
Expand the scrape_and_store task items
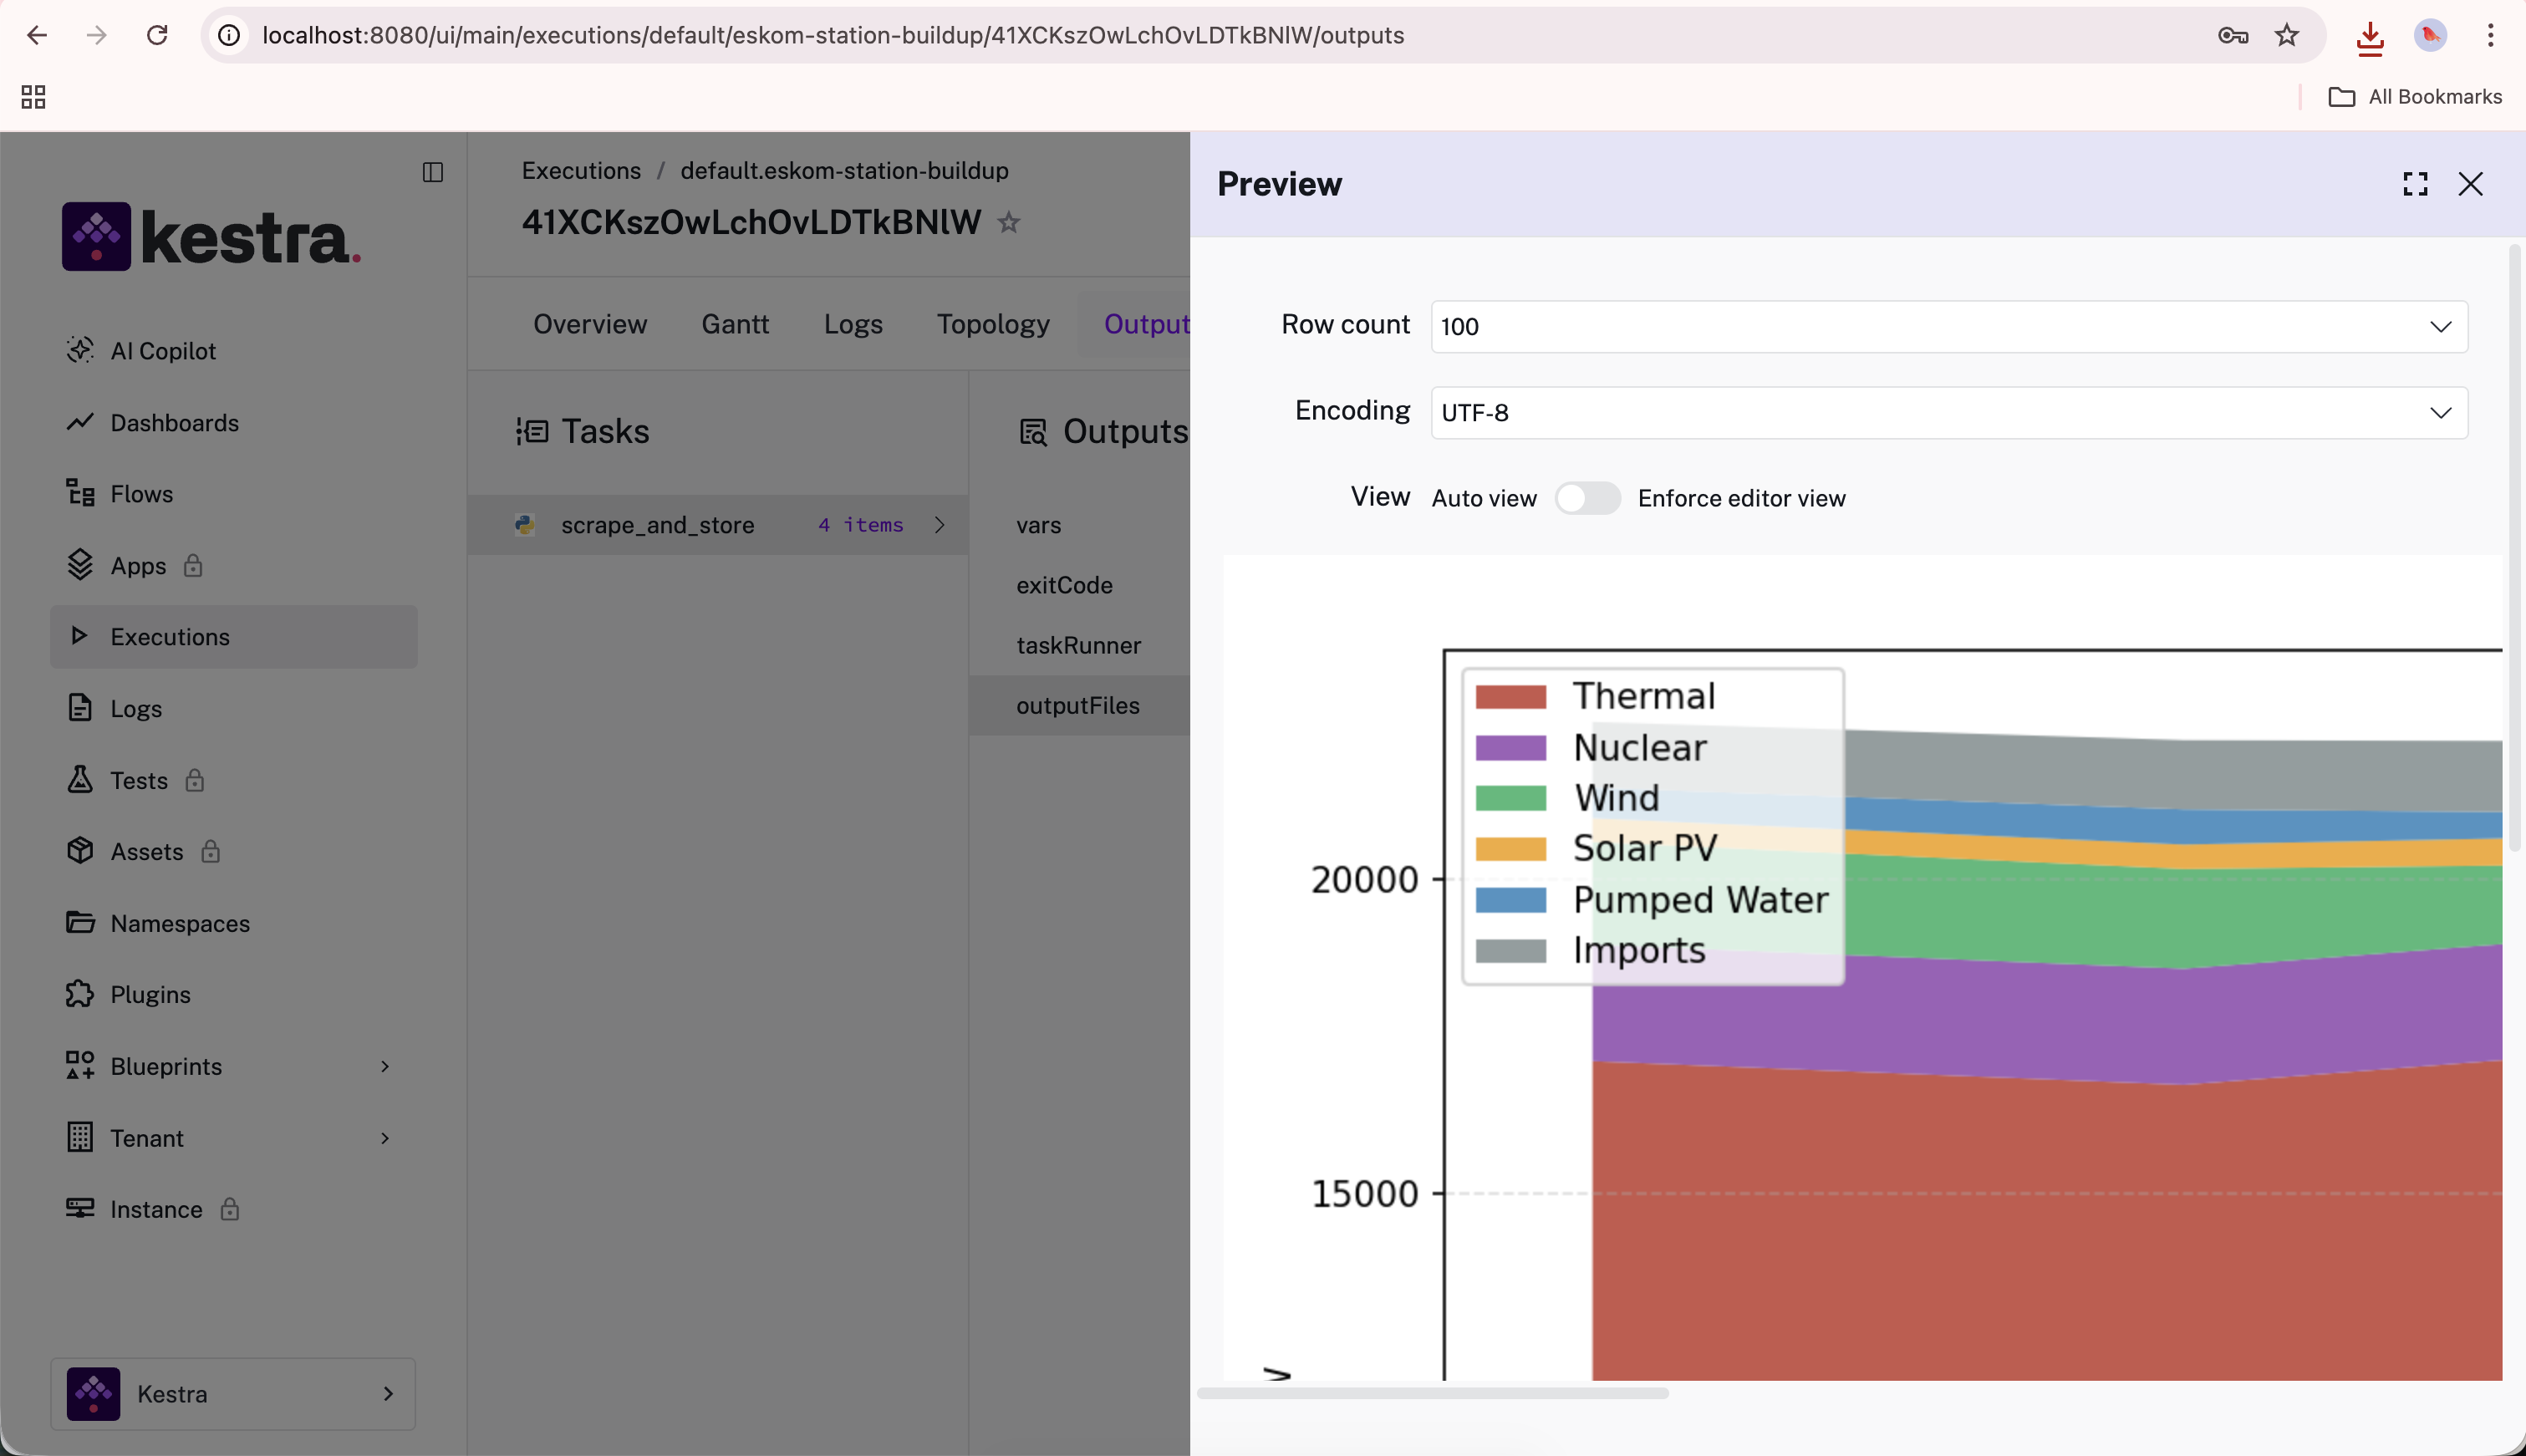point(938,524)
